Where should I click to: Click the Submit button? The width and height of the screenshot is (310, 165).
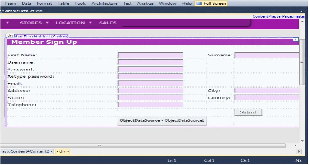[249, 112]
